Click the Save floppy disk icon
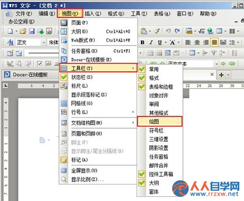Image resolution: width=244 pixels, height=201 pixels. [x=32, y=31]
